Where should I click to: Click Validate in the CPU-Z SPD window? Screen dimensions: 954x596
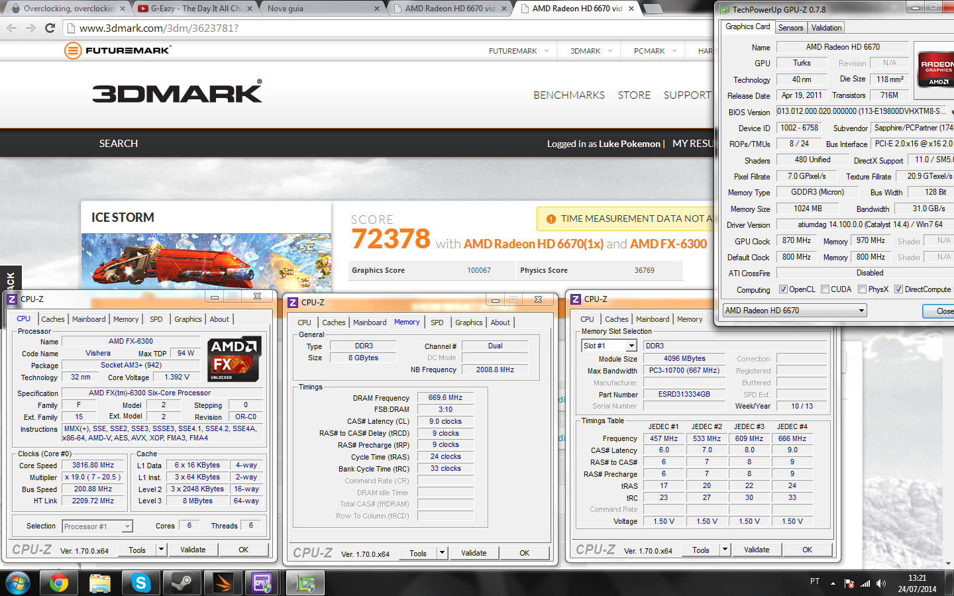(757, 550)
